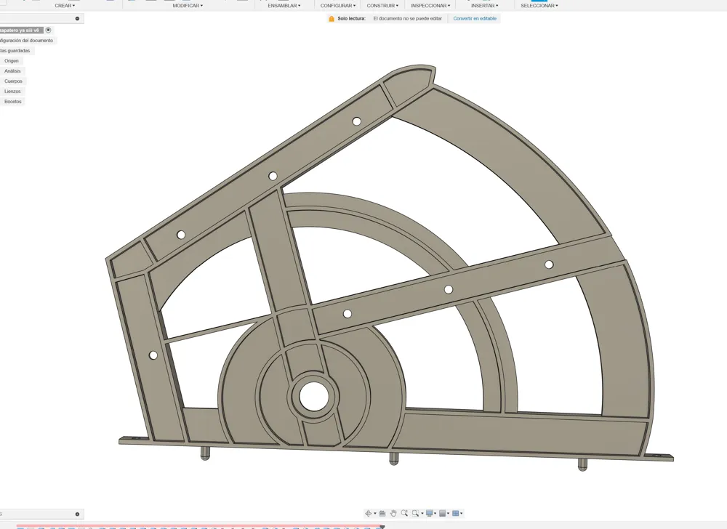Open the INSERTAR dropdown menu
The width and height of the screenshot is (727, 529).
coord(484,6)
